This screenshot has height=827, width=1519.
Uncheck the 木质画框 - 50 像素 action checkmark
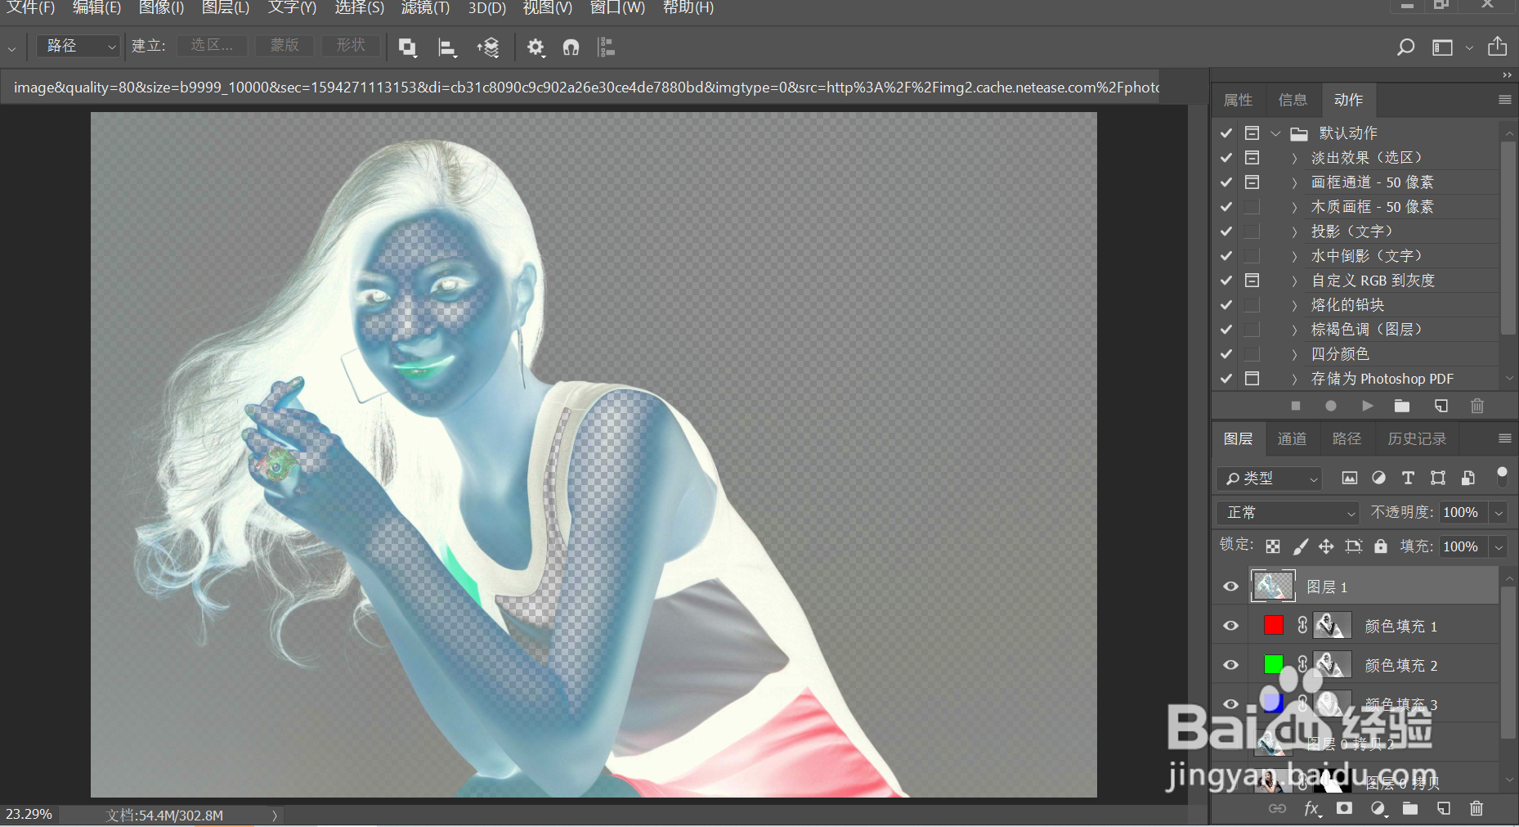coord(1226,206)
